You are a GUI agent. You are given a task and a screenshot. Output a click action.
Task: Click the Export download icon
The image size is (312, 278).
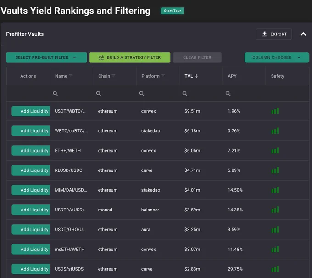pyautogui.click(x=264, y=34)
